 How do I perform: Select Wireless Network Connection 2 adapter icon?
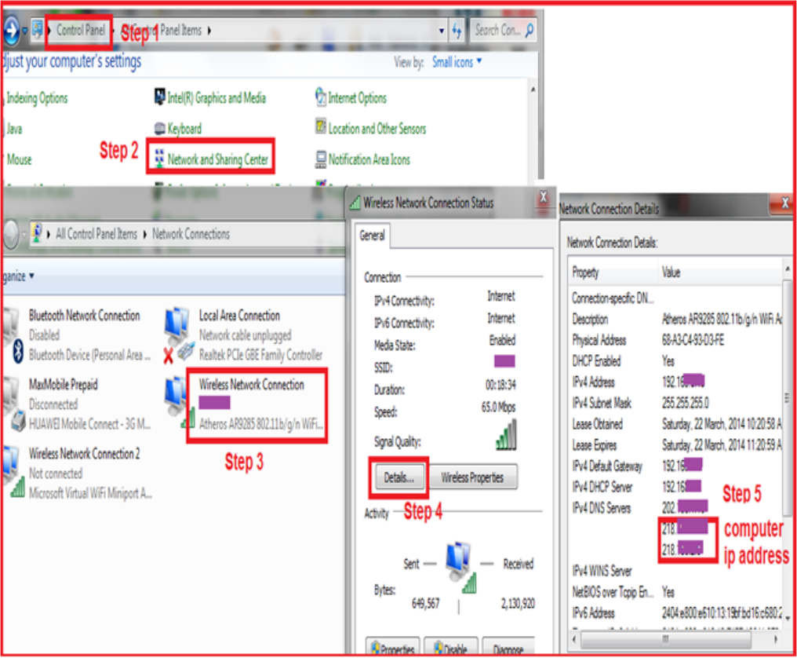click(x=11, y=472)
